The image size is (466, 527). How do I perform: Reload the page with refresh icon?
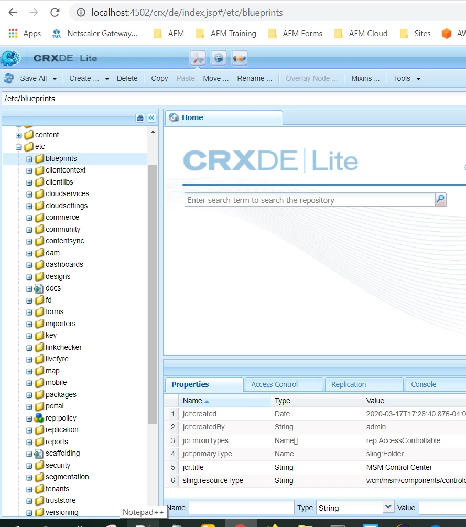tap(55, 13)
